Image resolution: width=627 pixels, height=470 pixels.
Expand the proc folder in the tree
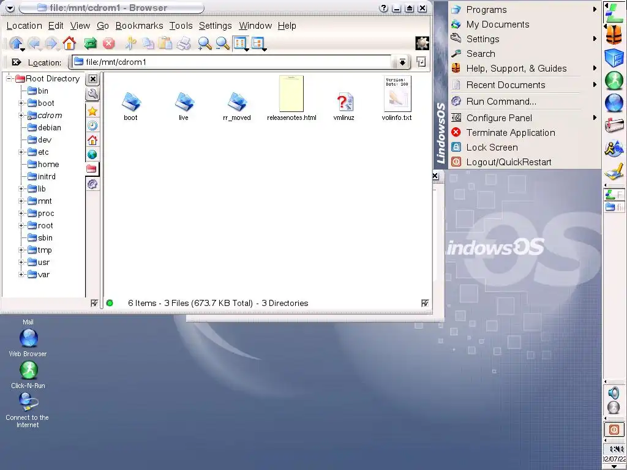pos(21,214)
